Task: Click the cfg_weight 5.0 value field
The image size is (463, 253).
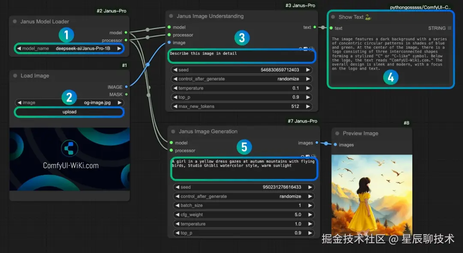Action: click(244, 214)
